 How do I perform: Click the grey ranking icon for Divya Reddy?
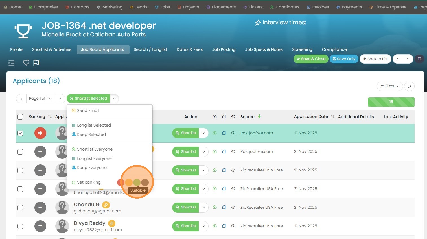[x=40, y=226]
